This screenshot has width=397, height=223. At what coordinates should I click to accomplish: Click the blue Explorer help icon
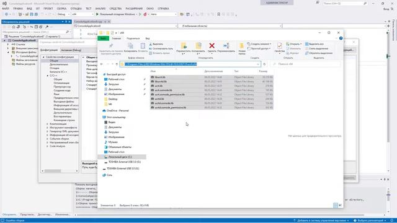point(341,38)
